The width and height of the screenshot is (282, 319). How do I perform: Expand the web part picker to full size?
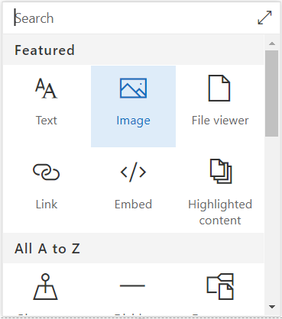(264, 18)
